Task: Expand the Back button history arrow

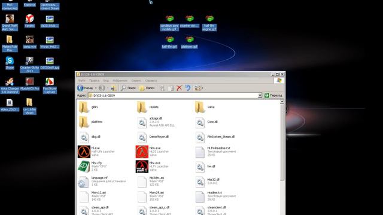Action: (96, 88)
